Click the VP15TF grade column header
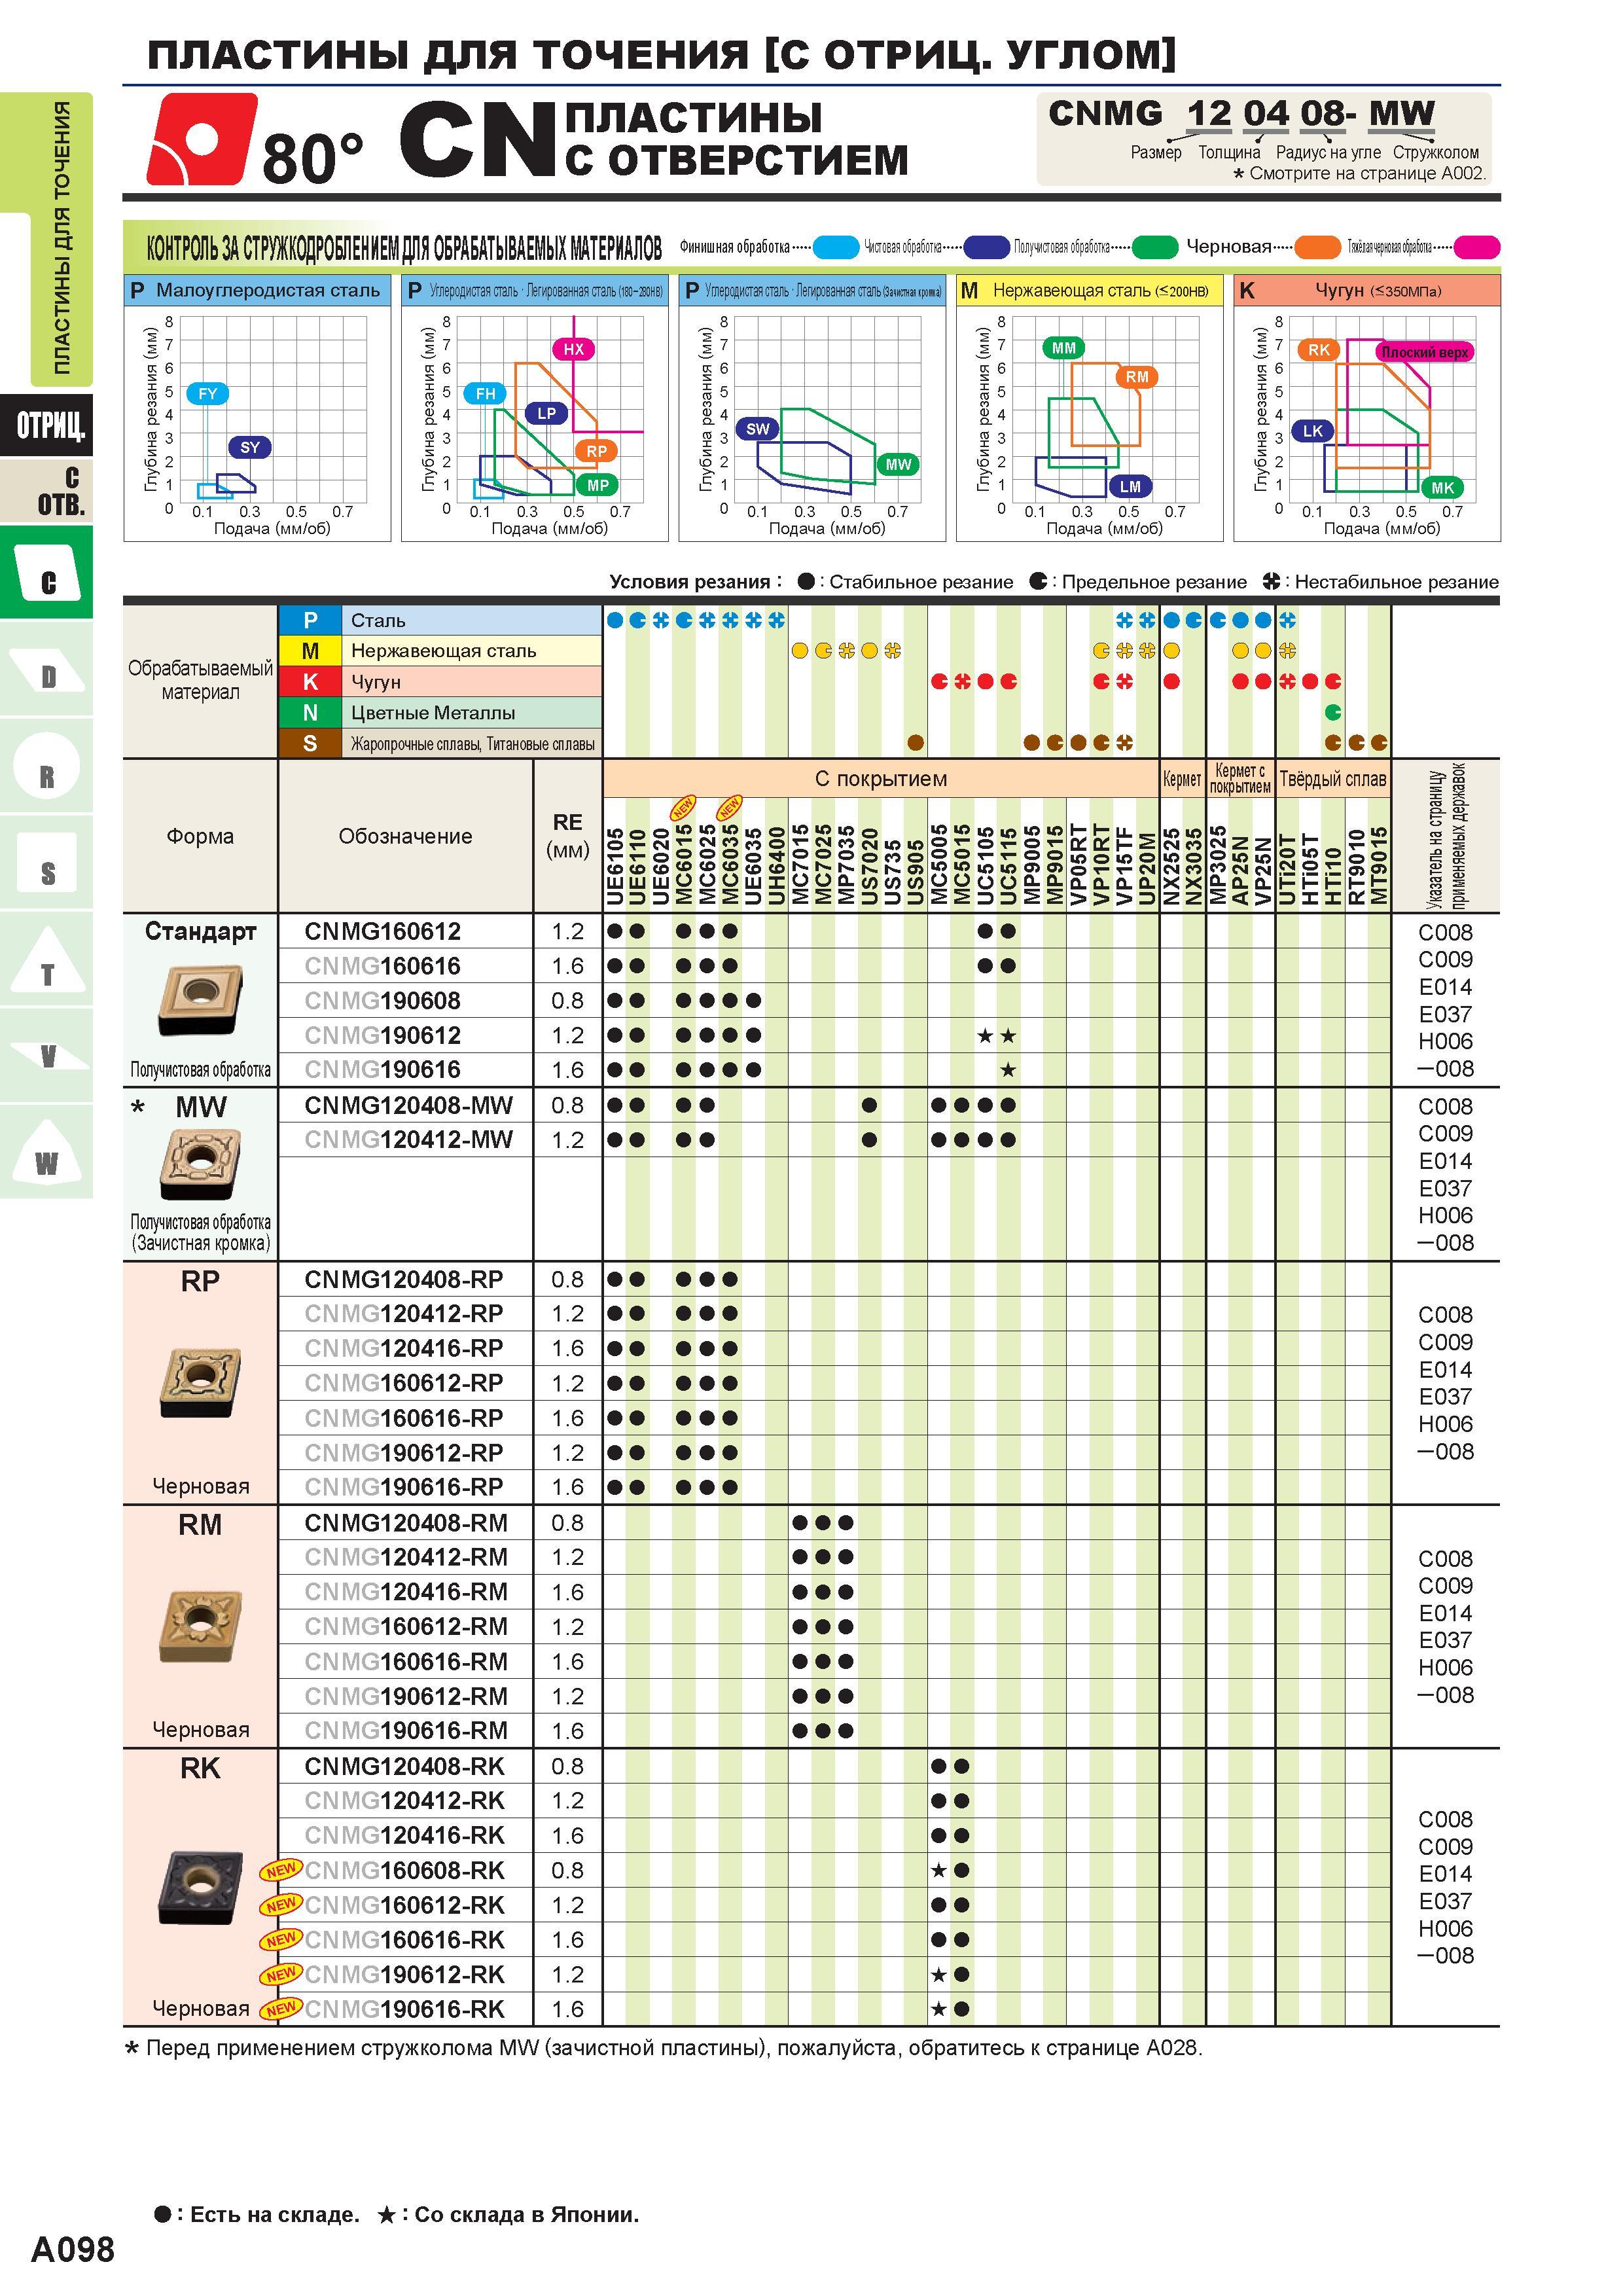The width and height of the screenshot is (1623, 2296). (1124, 866)
